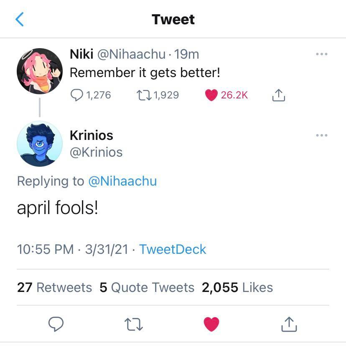Open the TweetDeck source link
Viewport: 346px width, 346px height.
(x=173, y=249)
